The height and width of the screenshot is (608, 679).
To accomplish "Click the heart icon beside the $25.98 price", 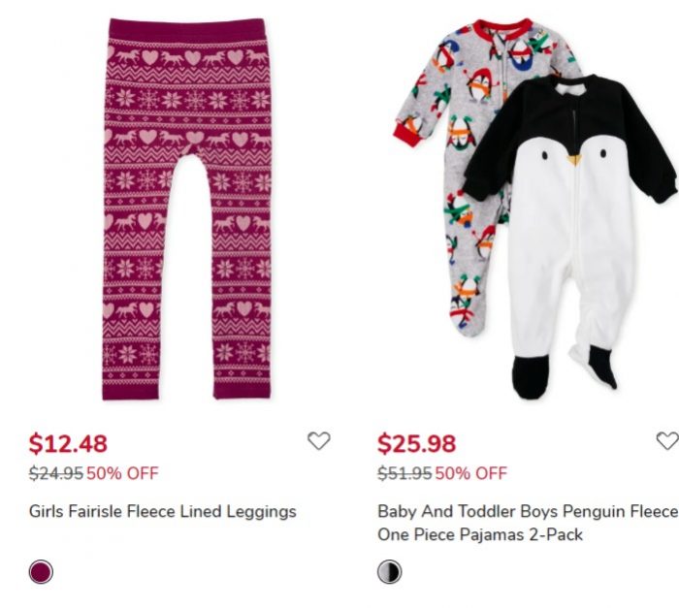I will 666,441.
